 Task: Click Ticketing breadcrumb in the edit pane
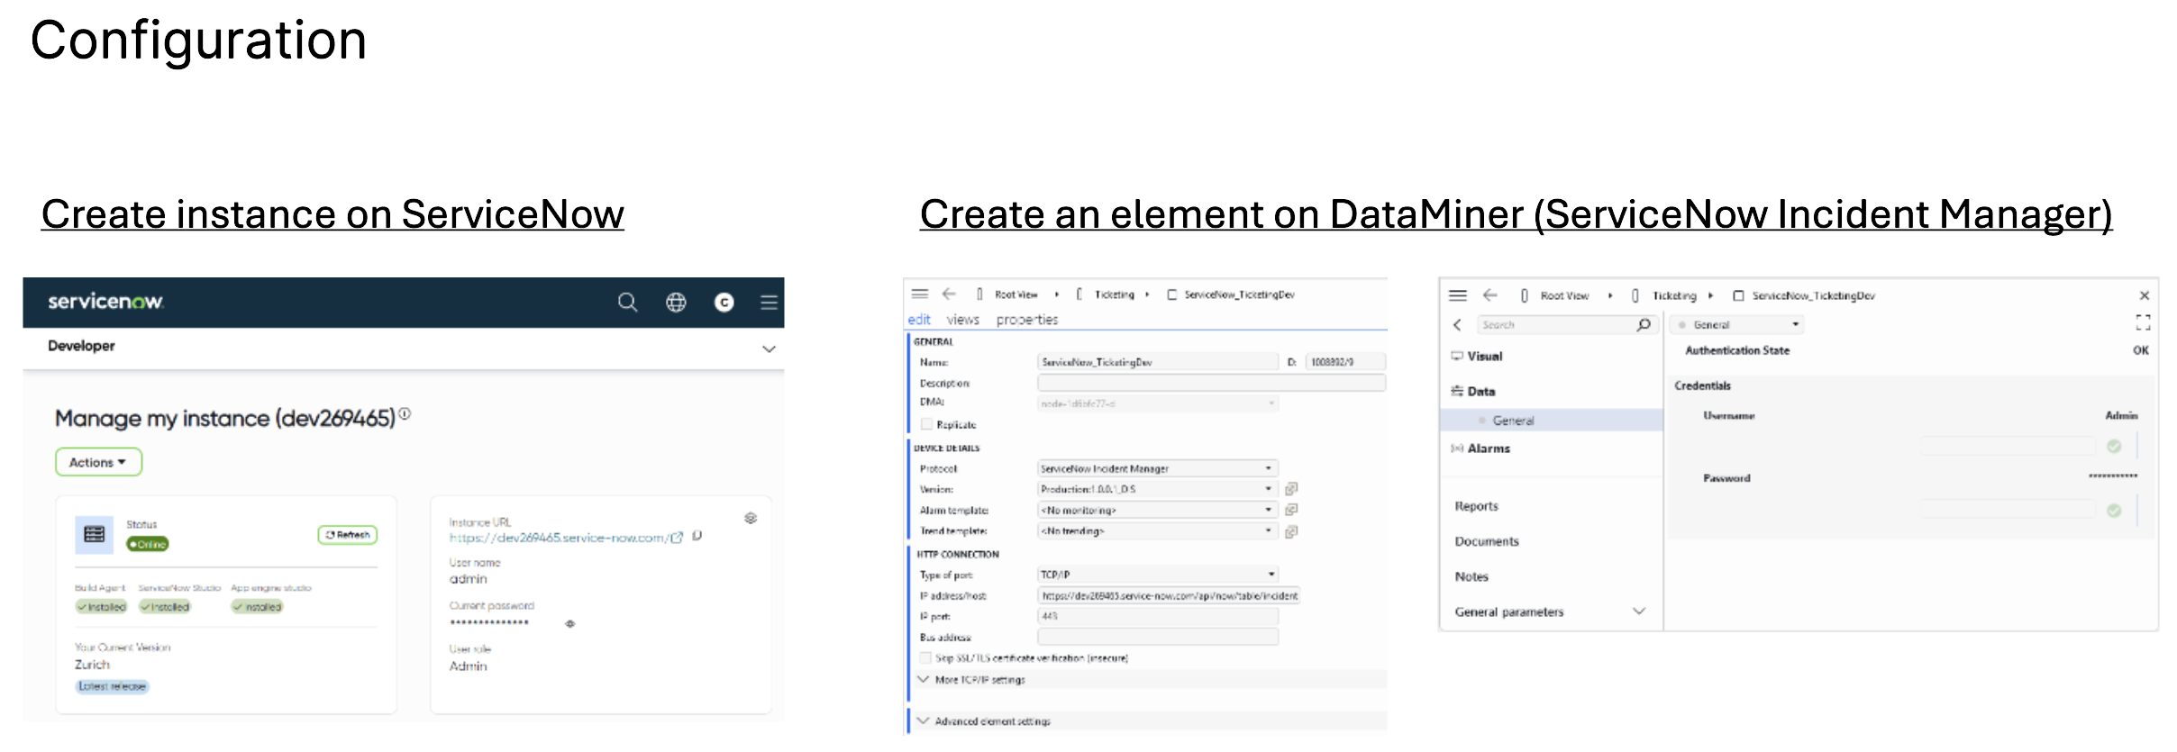1114,294
